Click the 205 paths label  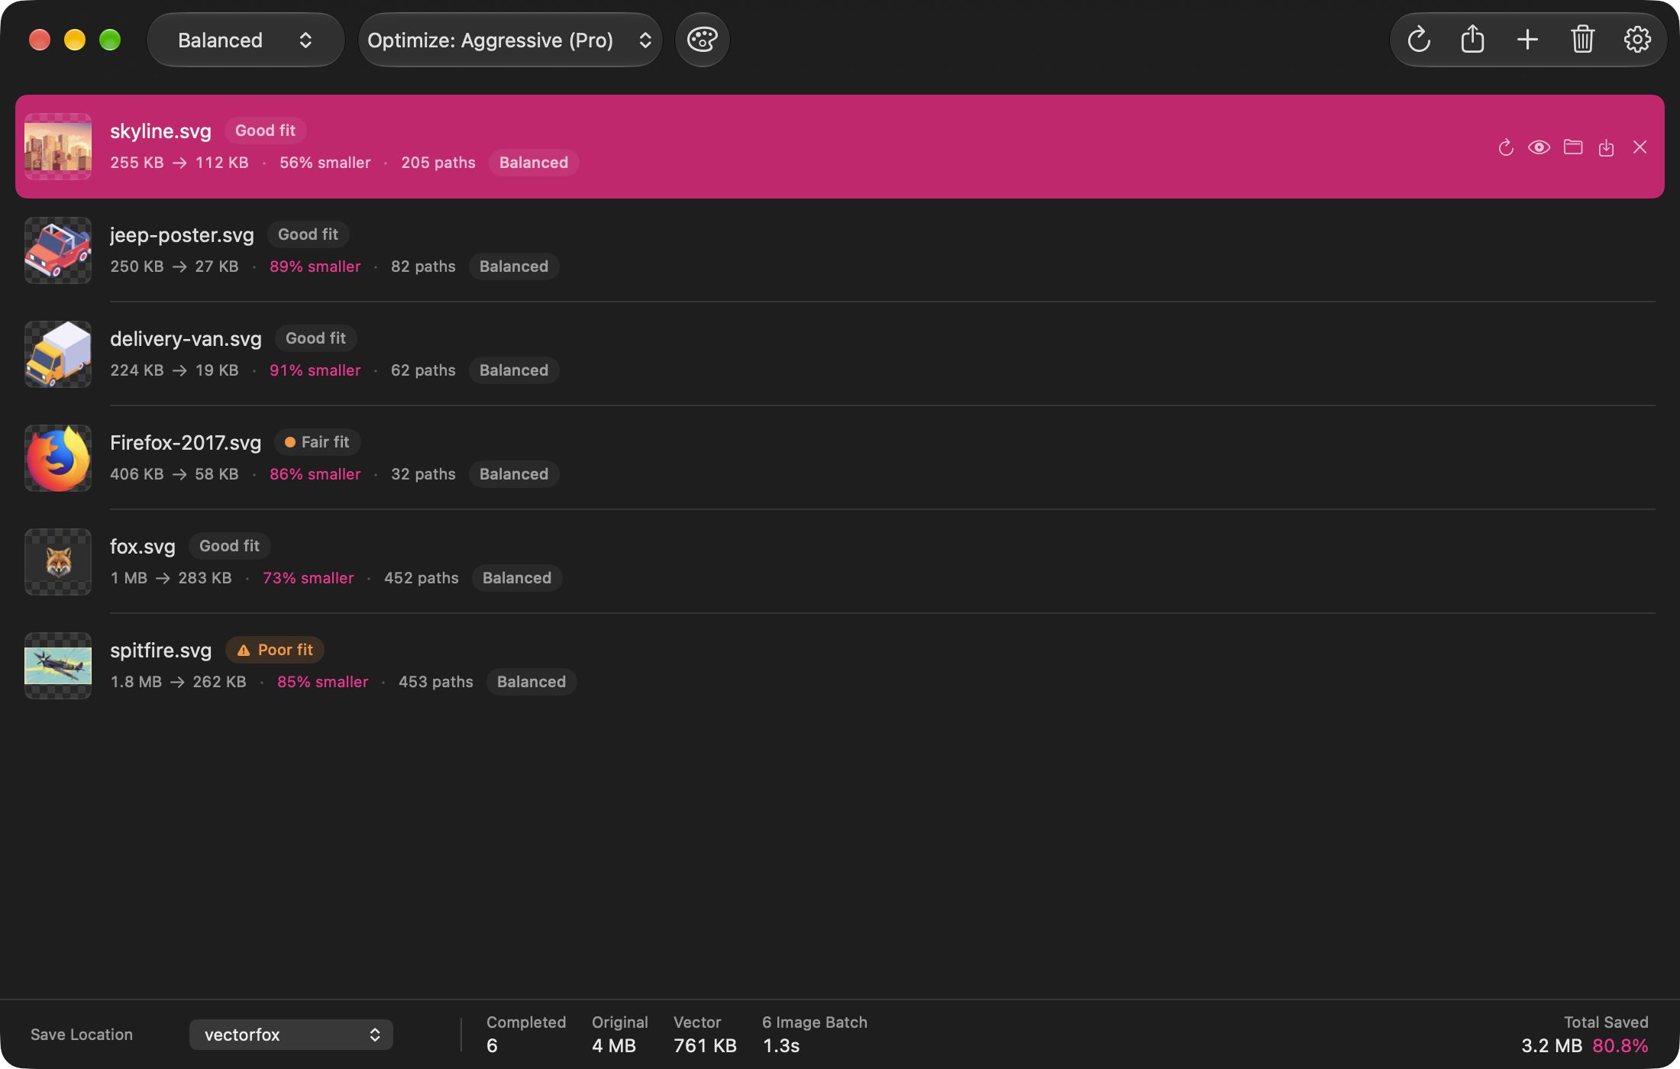(x=438, y=163)
